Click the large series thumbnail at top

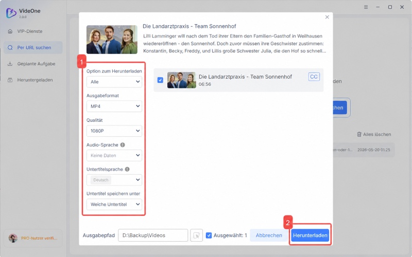tap(112, 40)
